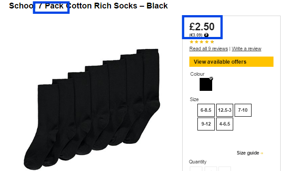282x171 pixels.
Task: Click the five-star rating row
Action: 202,42
